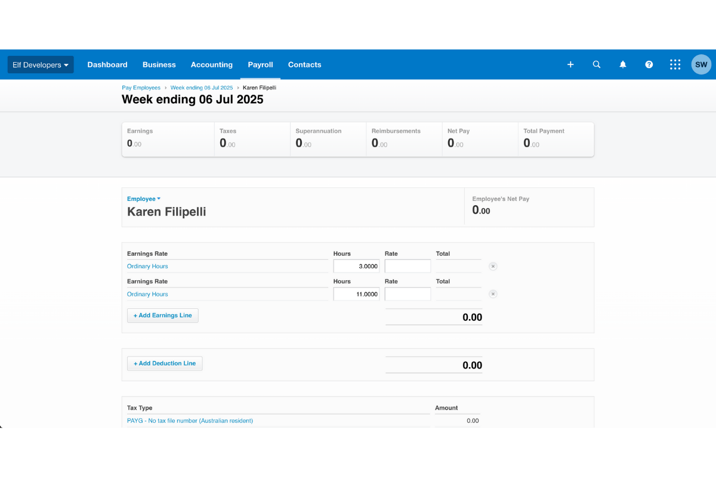
Task: Check notifications via the bell icon
Action: click(622, 64)
